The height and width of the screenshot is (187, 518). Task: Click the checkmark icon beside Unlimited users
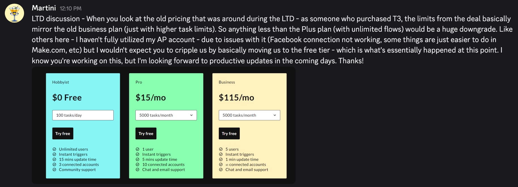pos(54,149)
